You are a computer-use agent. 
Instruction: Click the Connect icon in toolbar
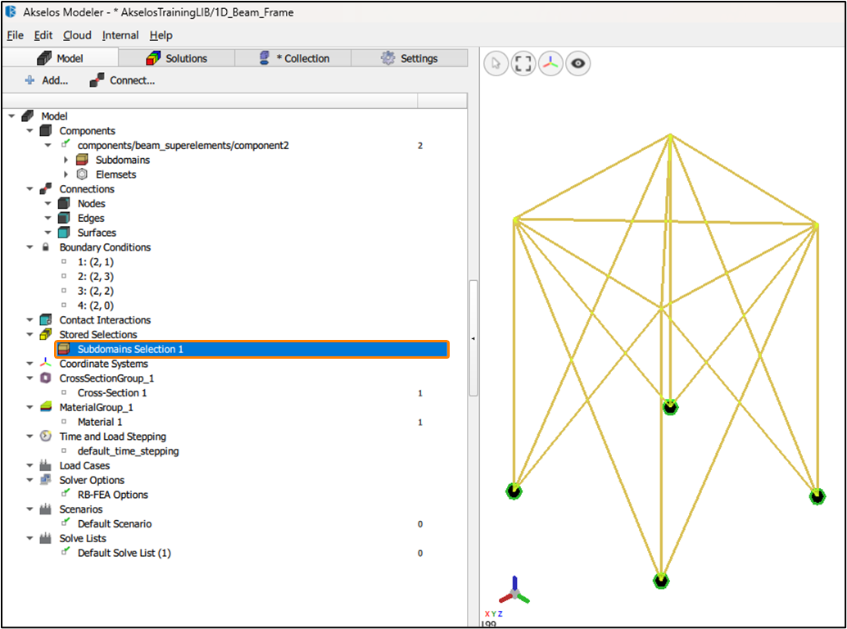click(97, 80)
